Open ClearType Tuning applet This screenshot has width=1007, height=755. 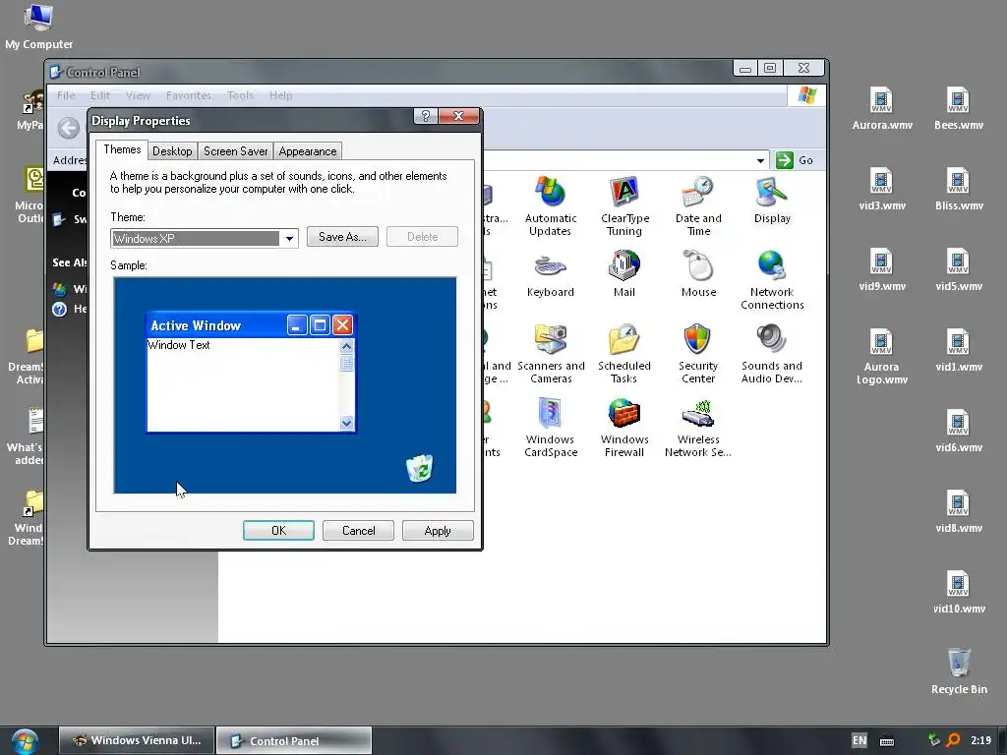(x=624, y=206)
